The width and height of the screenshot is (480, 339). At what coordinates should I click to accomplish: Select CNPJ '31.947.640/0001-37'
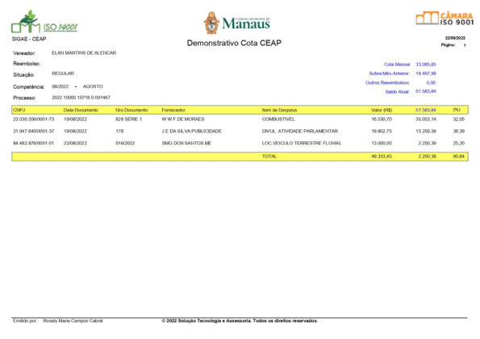[33, 131]
